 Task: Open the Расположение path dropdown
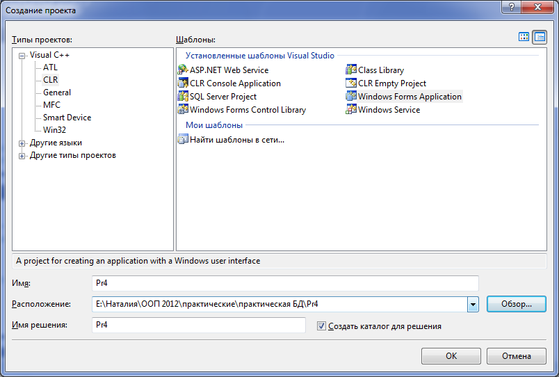tap(473, 304)
